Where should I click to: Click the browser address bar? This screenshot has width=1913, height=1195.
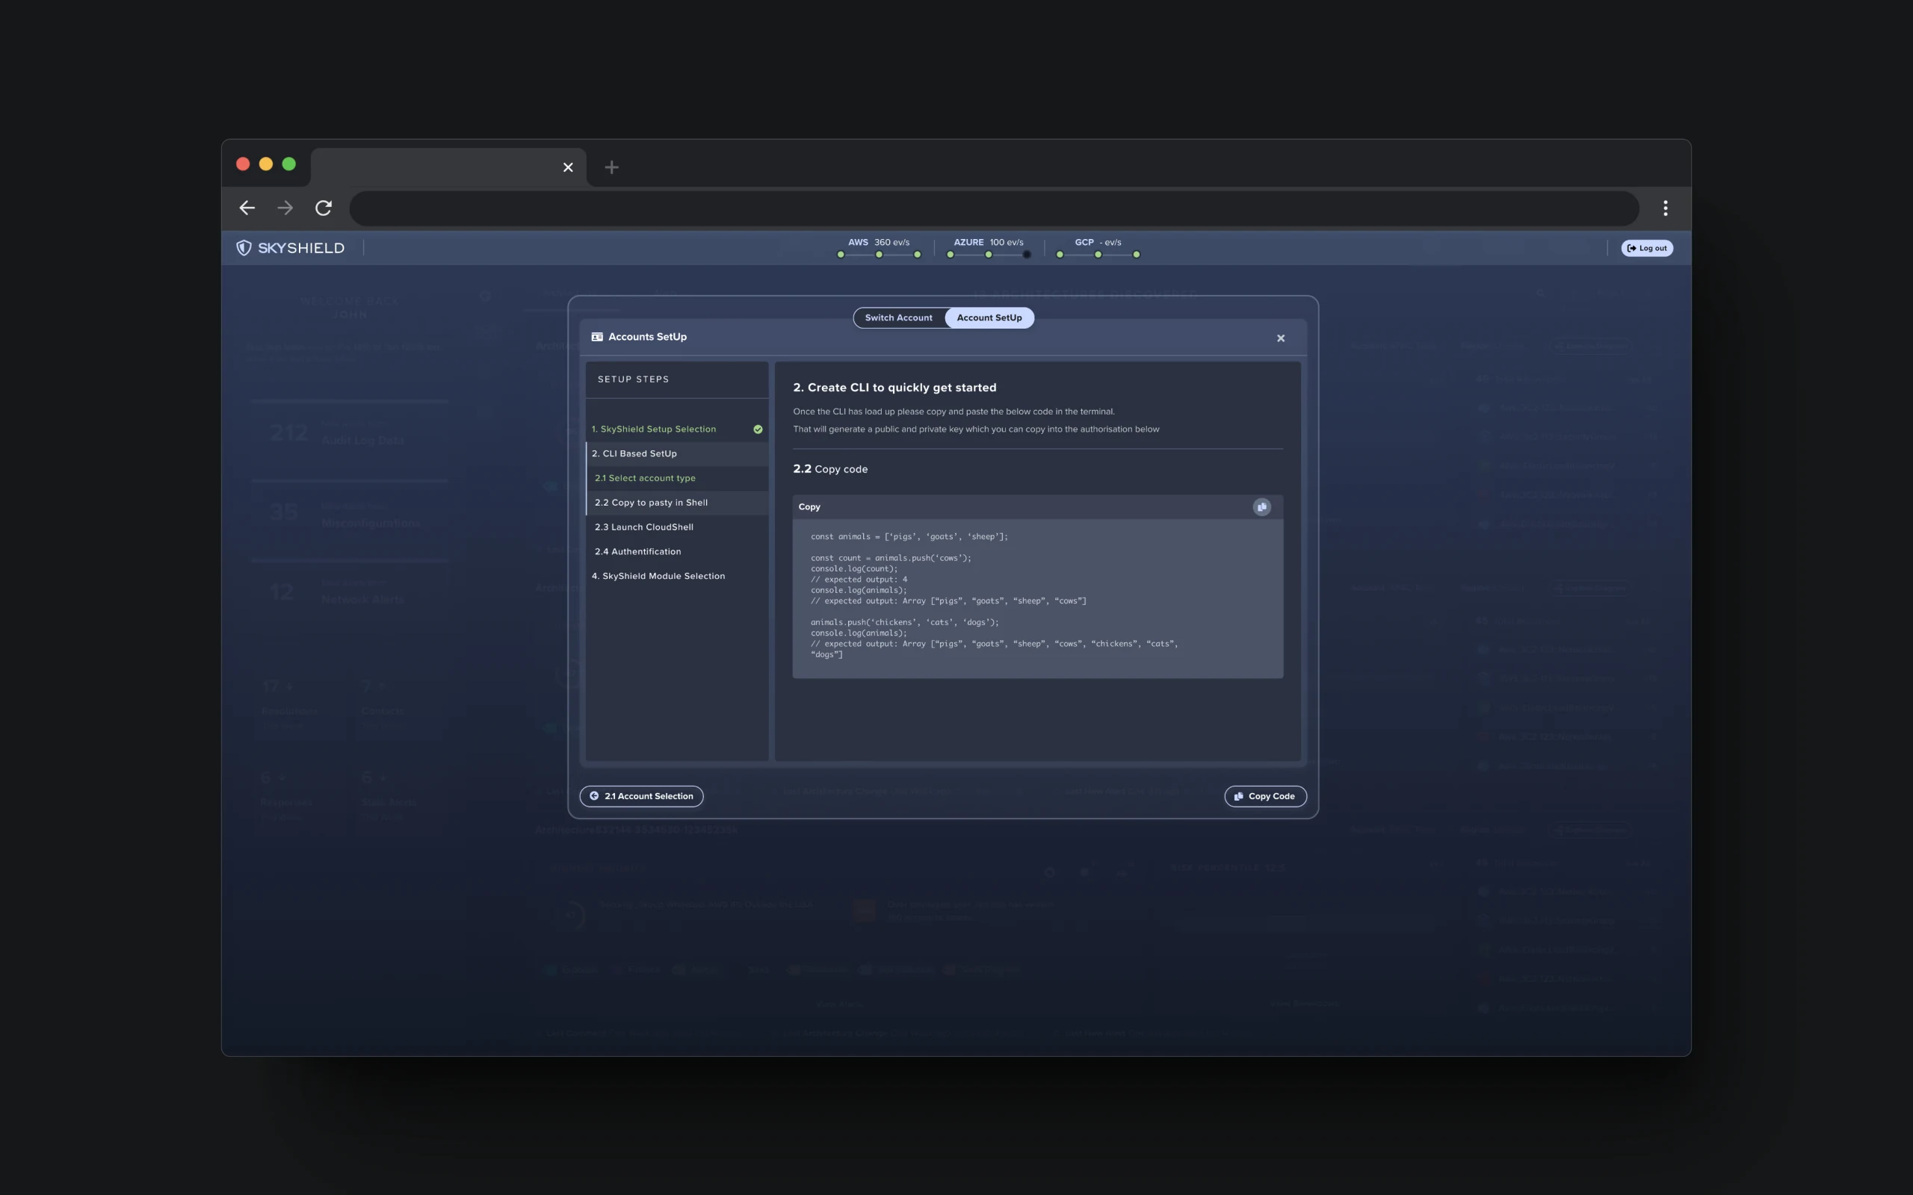994,208
